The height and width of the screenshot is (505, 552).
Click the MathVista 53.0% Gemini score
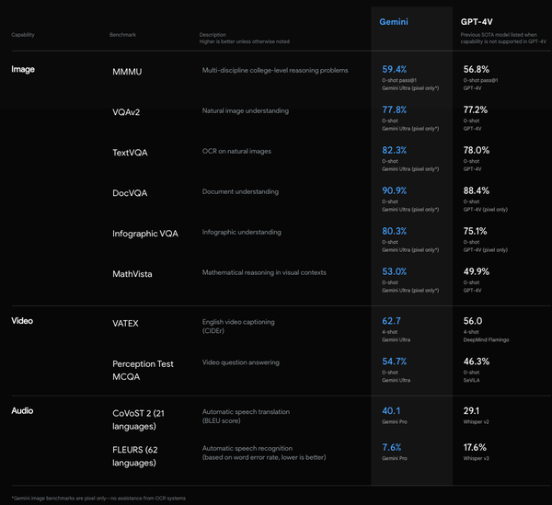click(395, 271)
